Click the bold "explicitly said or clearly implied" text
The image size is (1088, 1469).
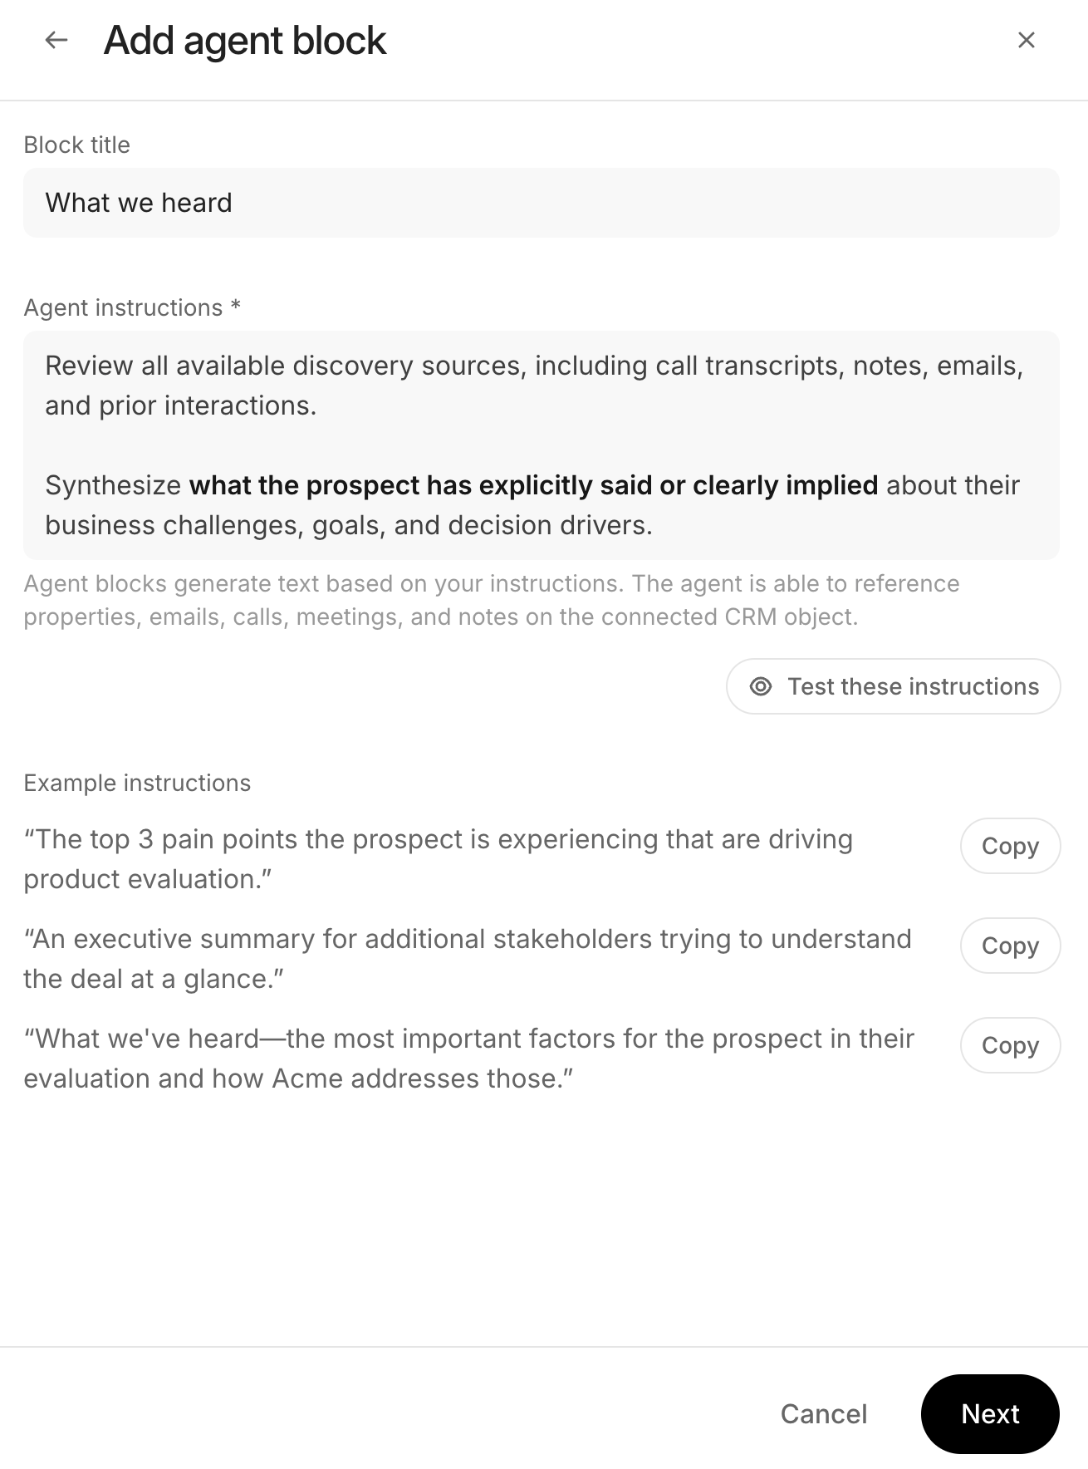click(x=533, y=485)
